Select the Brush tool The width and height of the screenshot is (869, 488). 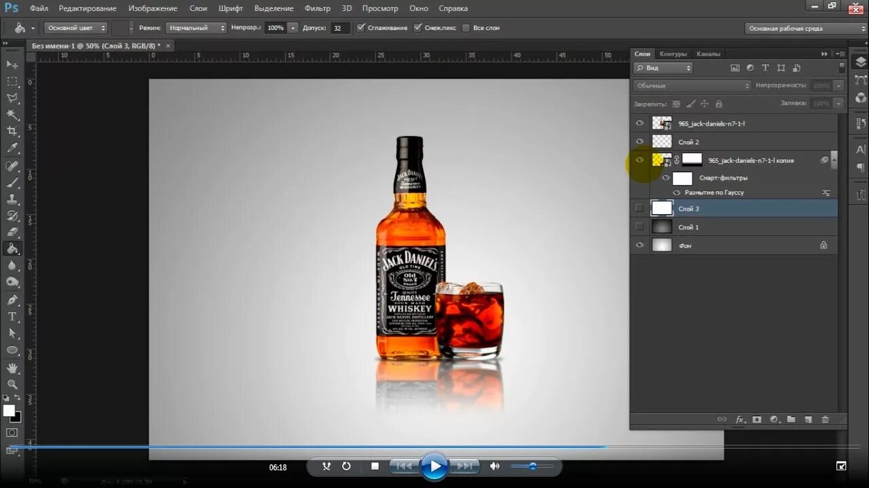point(12,182)
